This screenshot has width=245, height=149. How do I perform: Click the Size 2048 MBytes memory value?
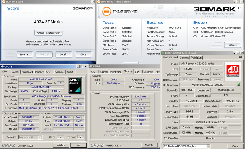[x=113, y=83]
